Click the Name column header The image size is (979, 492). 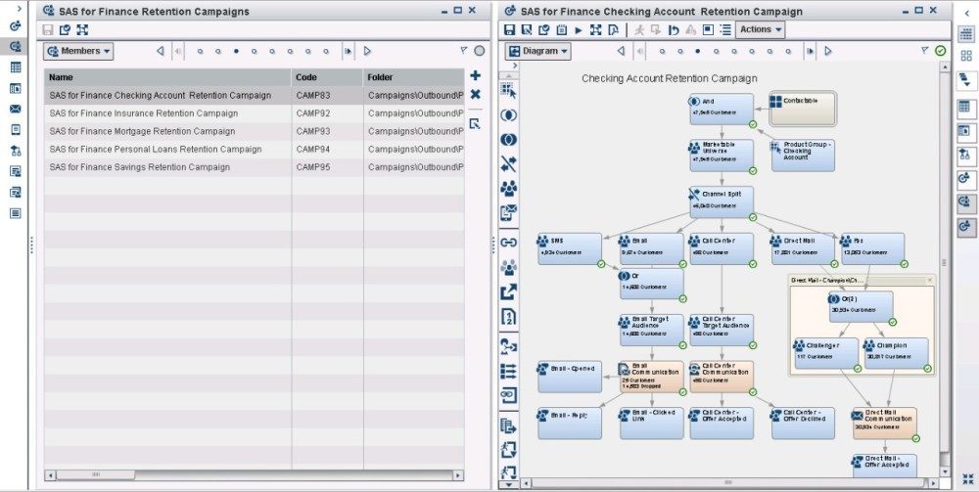tap(166, 77)
